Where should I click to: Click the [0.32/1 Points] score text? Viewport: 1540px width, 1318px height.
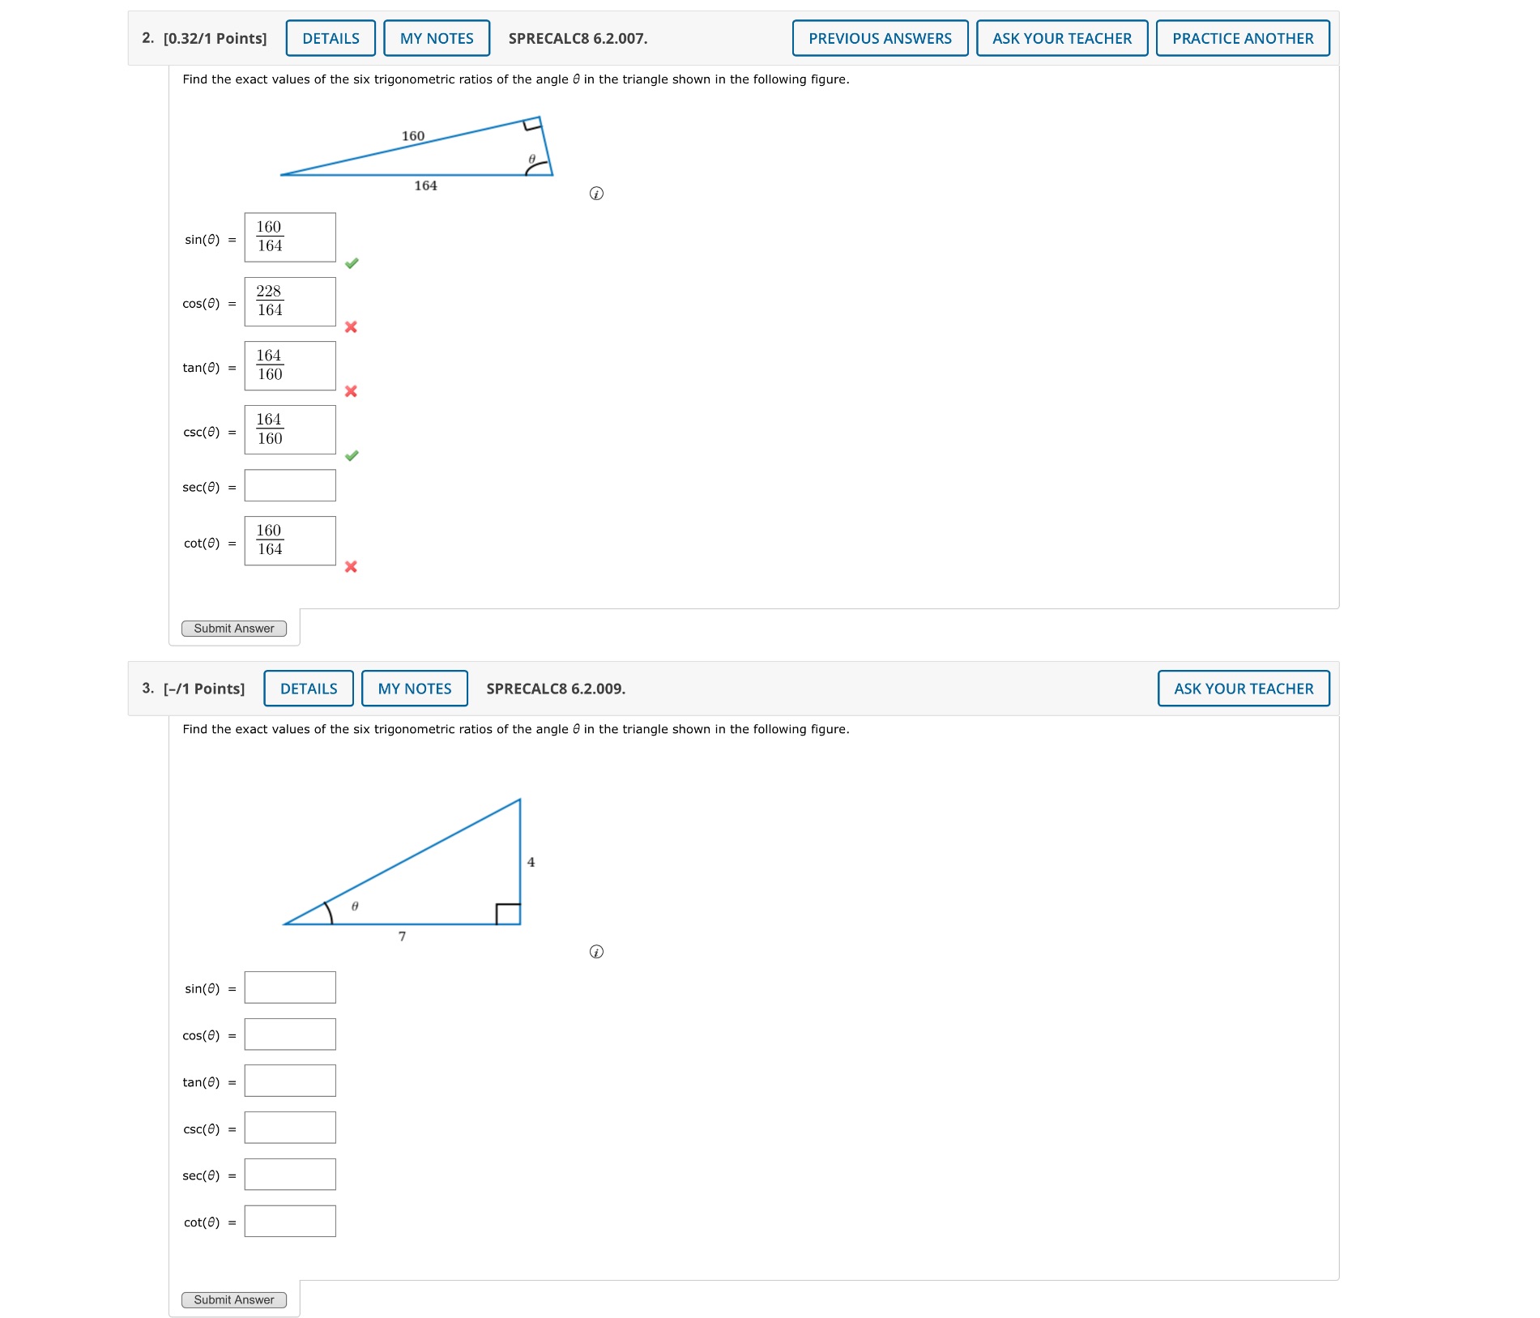215,39
